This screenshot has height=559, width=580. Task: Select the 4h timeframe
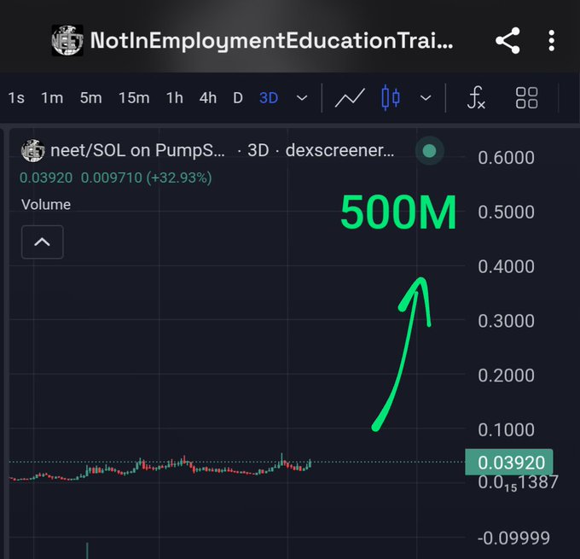coord(208,98)
